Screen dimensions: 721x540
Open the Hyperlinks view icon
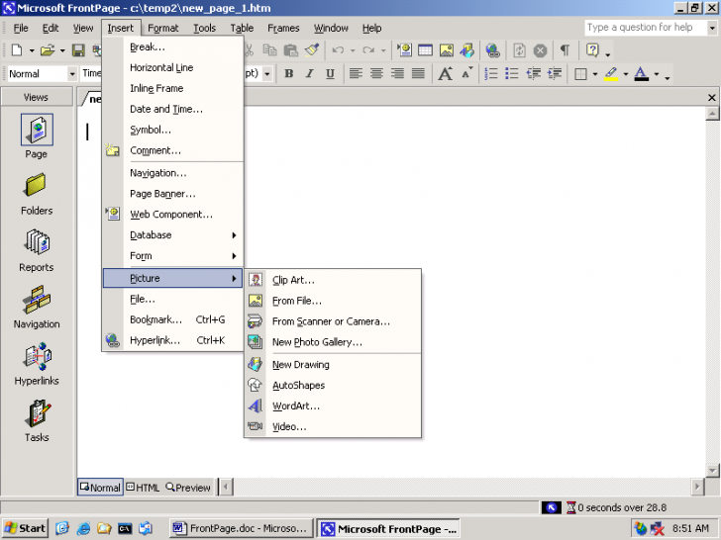point(37,363)
